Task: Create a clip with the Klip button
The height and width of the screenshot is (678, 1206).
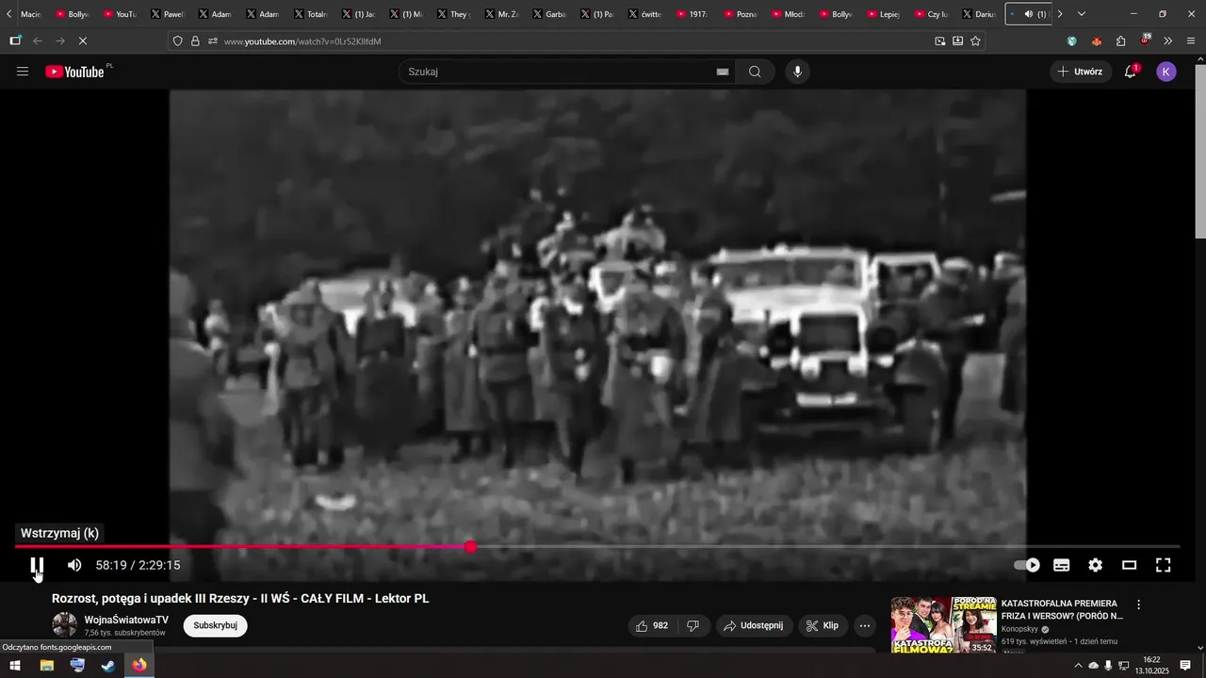Action: (x=821, y=625)
